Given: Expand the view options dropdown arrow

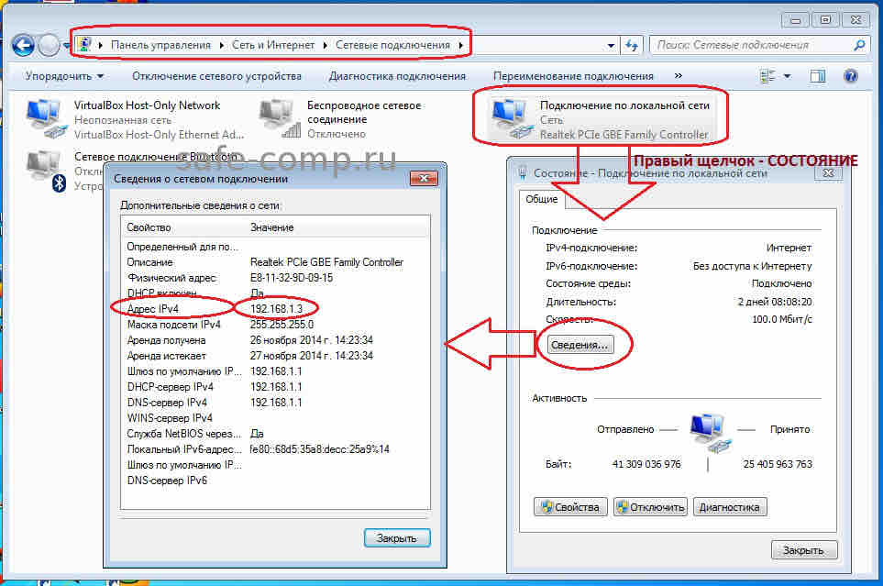Looking at the screenshot, I should click(788, 76).
